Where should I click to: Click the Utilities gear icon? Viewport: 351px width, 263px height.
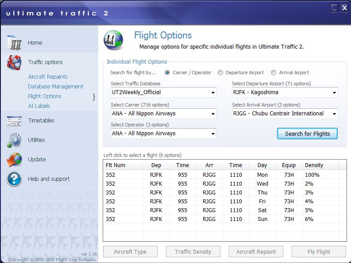(14, 140)
